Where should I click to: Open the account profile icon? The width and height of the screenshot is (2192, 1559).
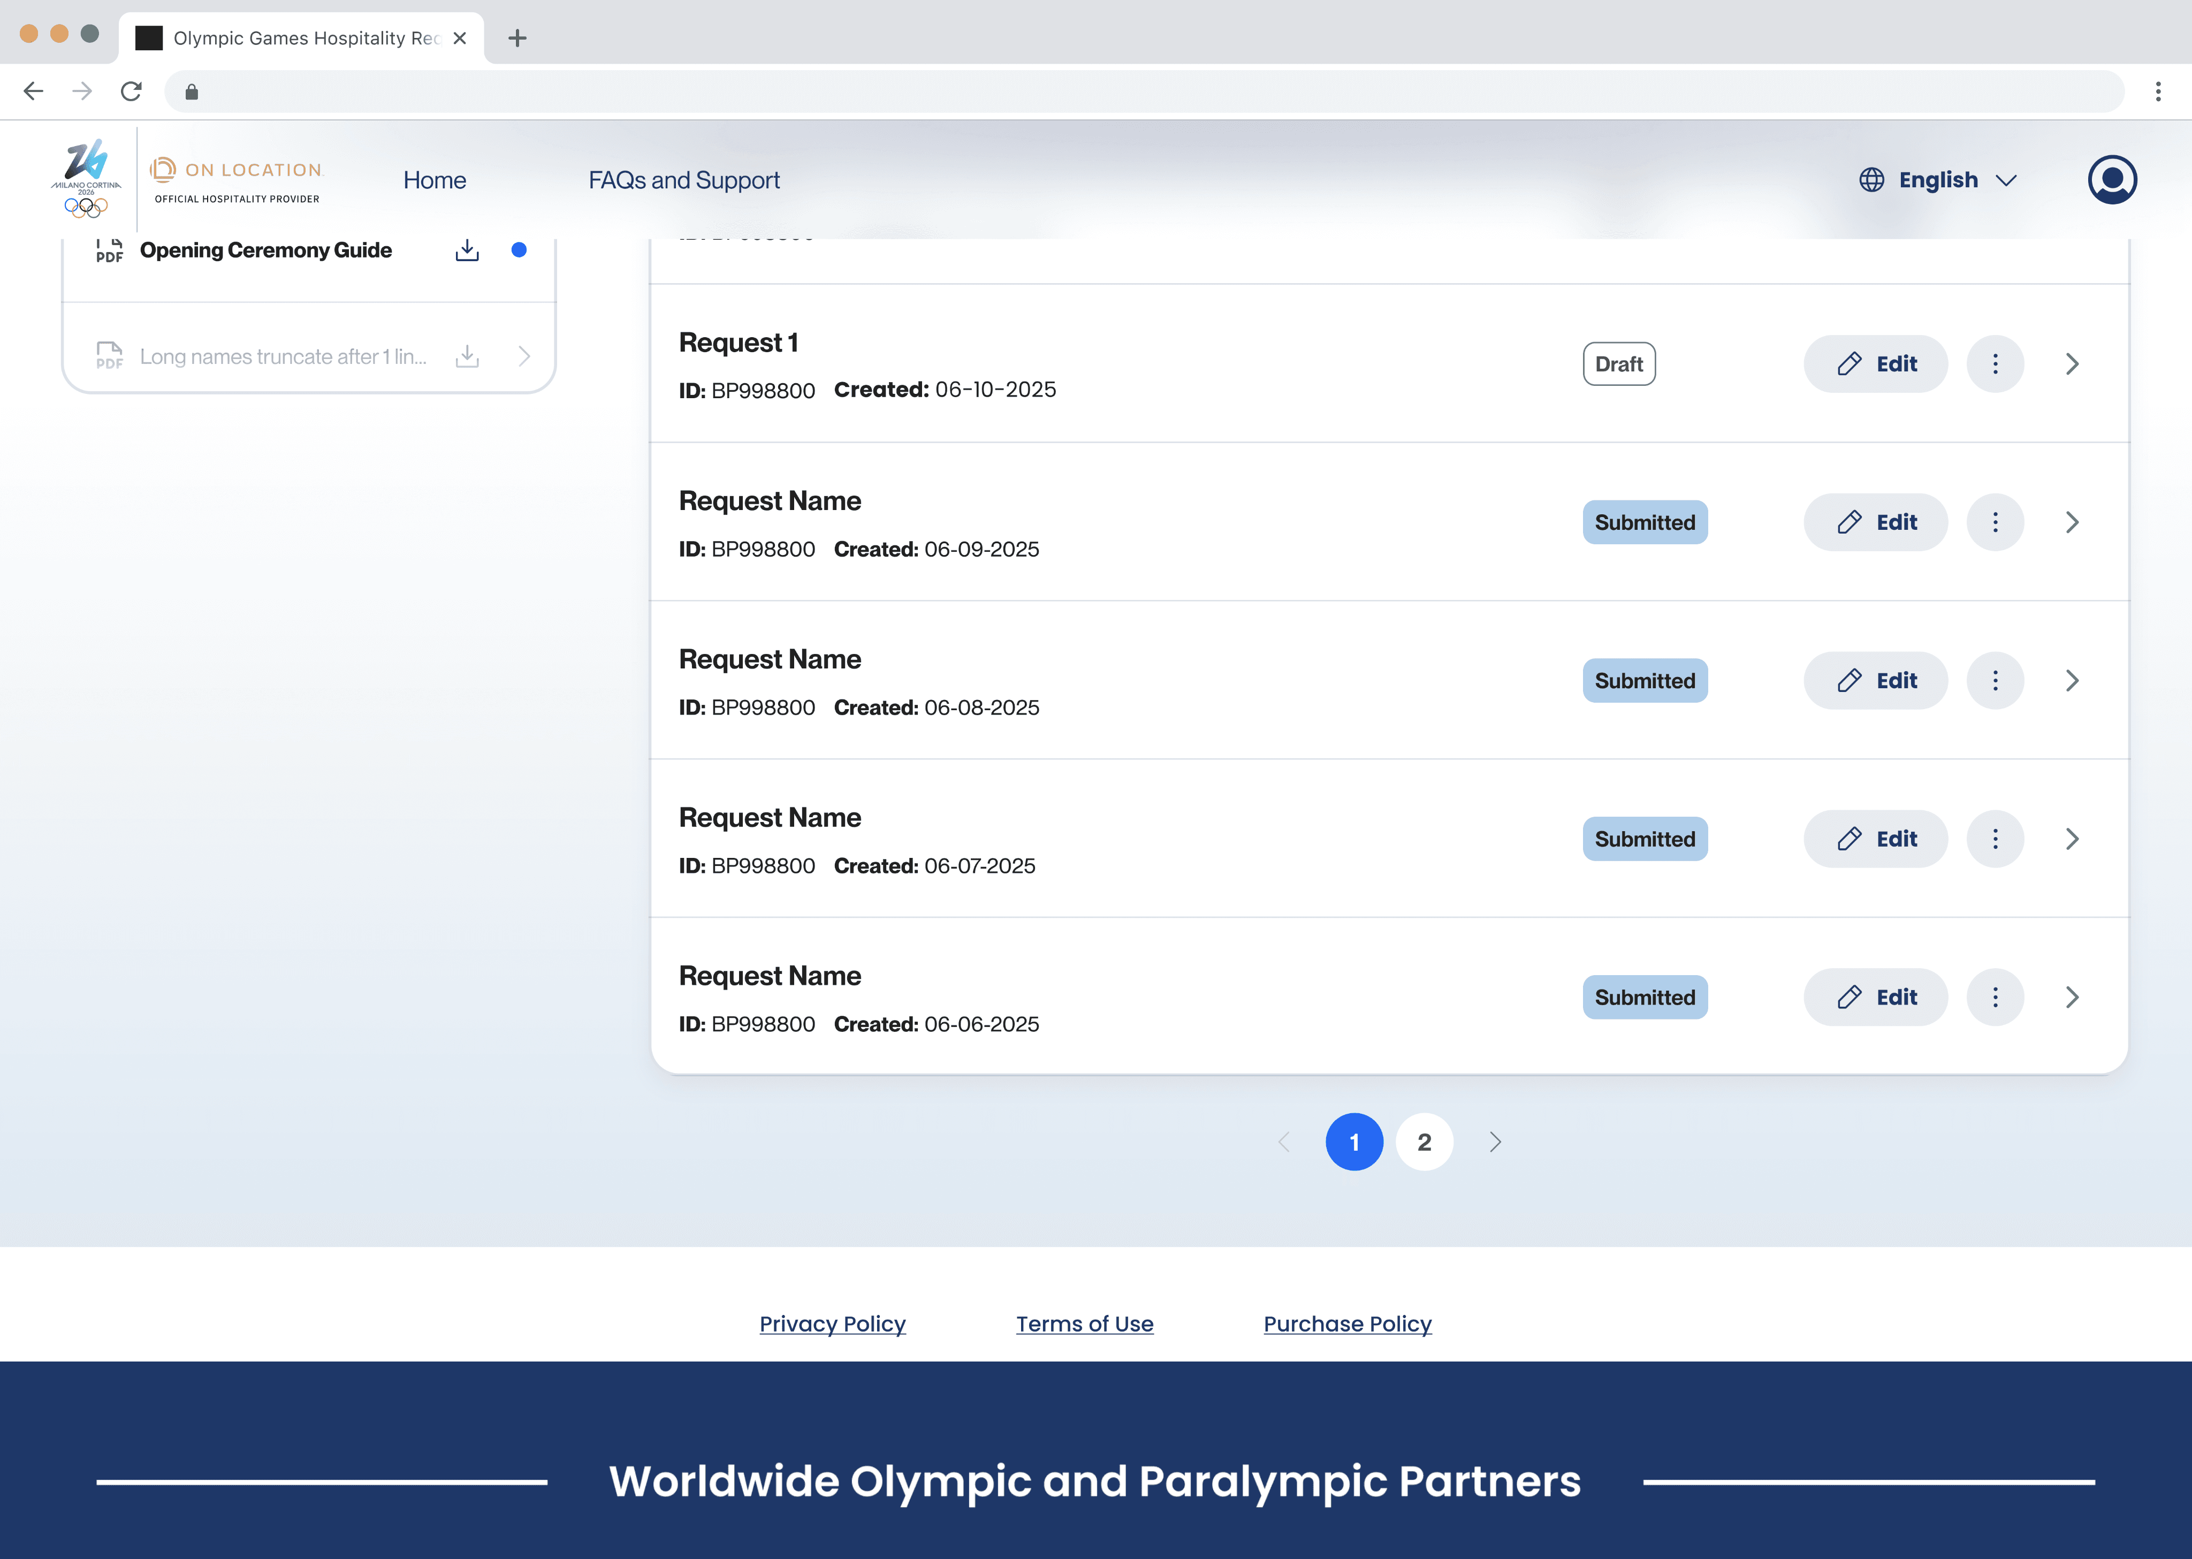(x=2112, y=179)
